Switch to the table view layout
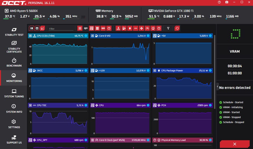253x149 pixels. 37,28
